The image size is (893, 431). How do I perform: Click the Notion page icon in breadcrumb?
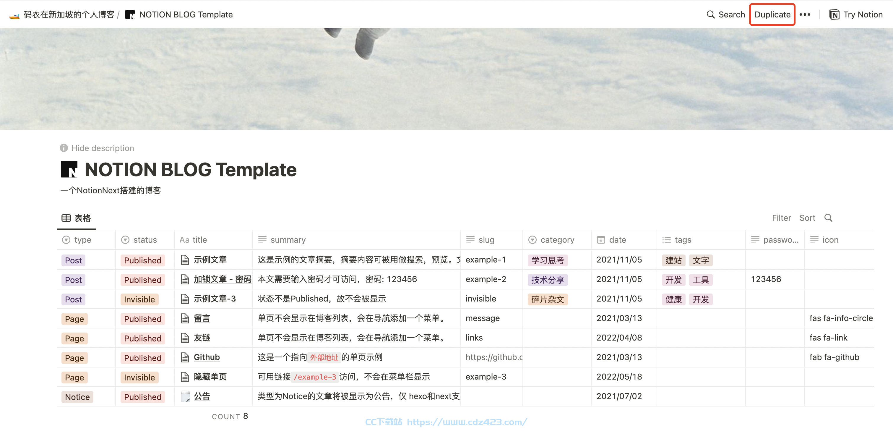click(x=130, y=14)
